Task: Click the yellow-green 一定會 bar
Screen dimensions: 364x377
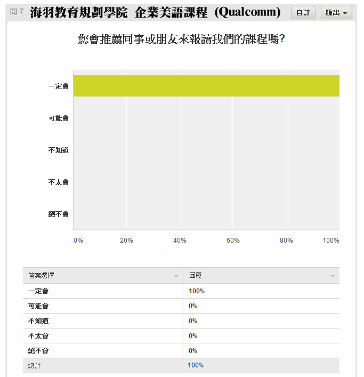Action: pos(206,86)
